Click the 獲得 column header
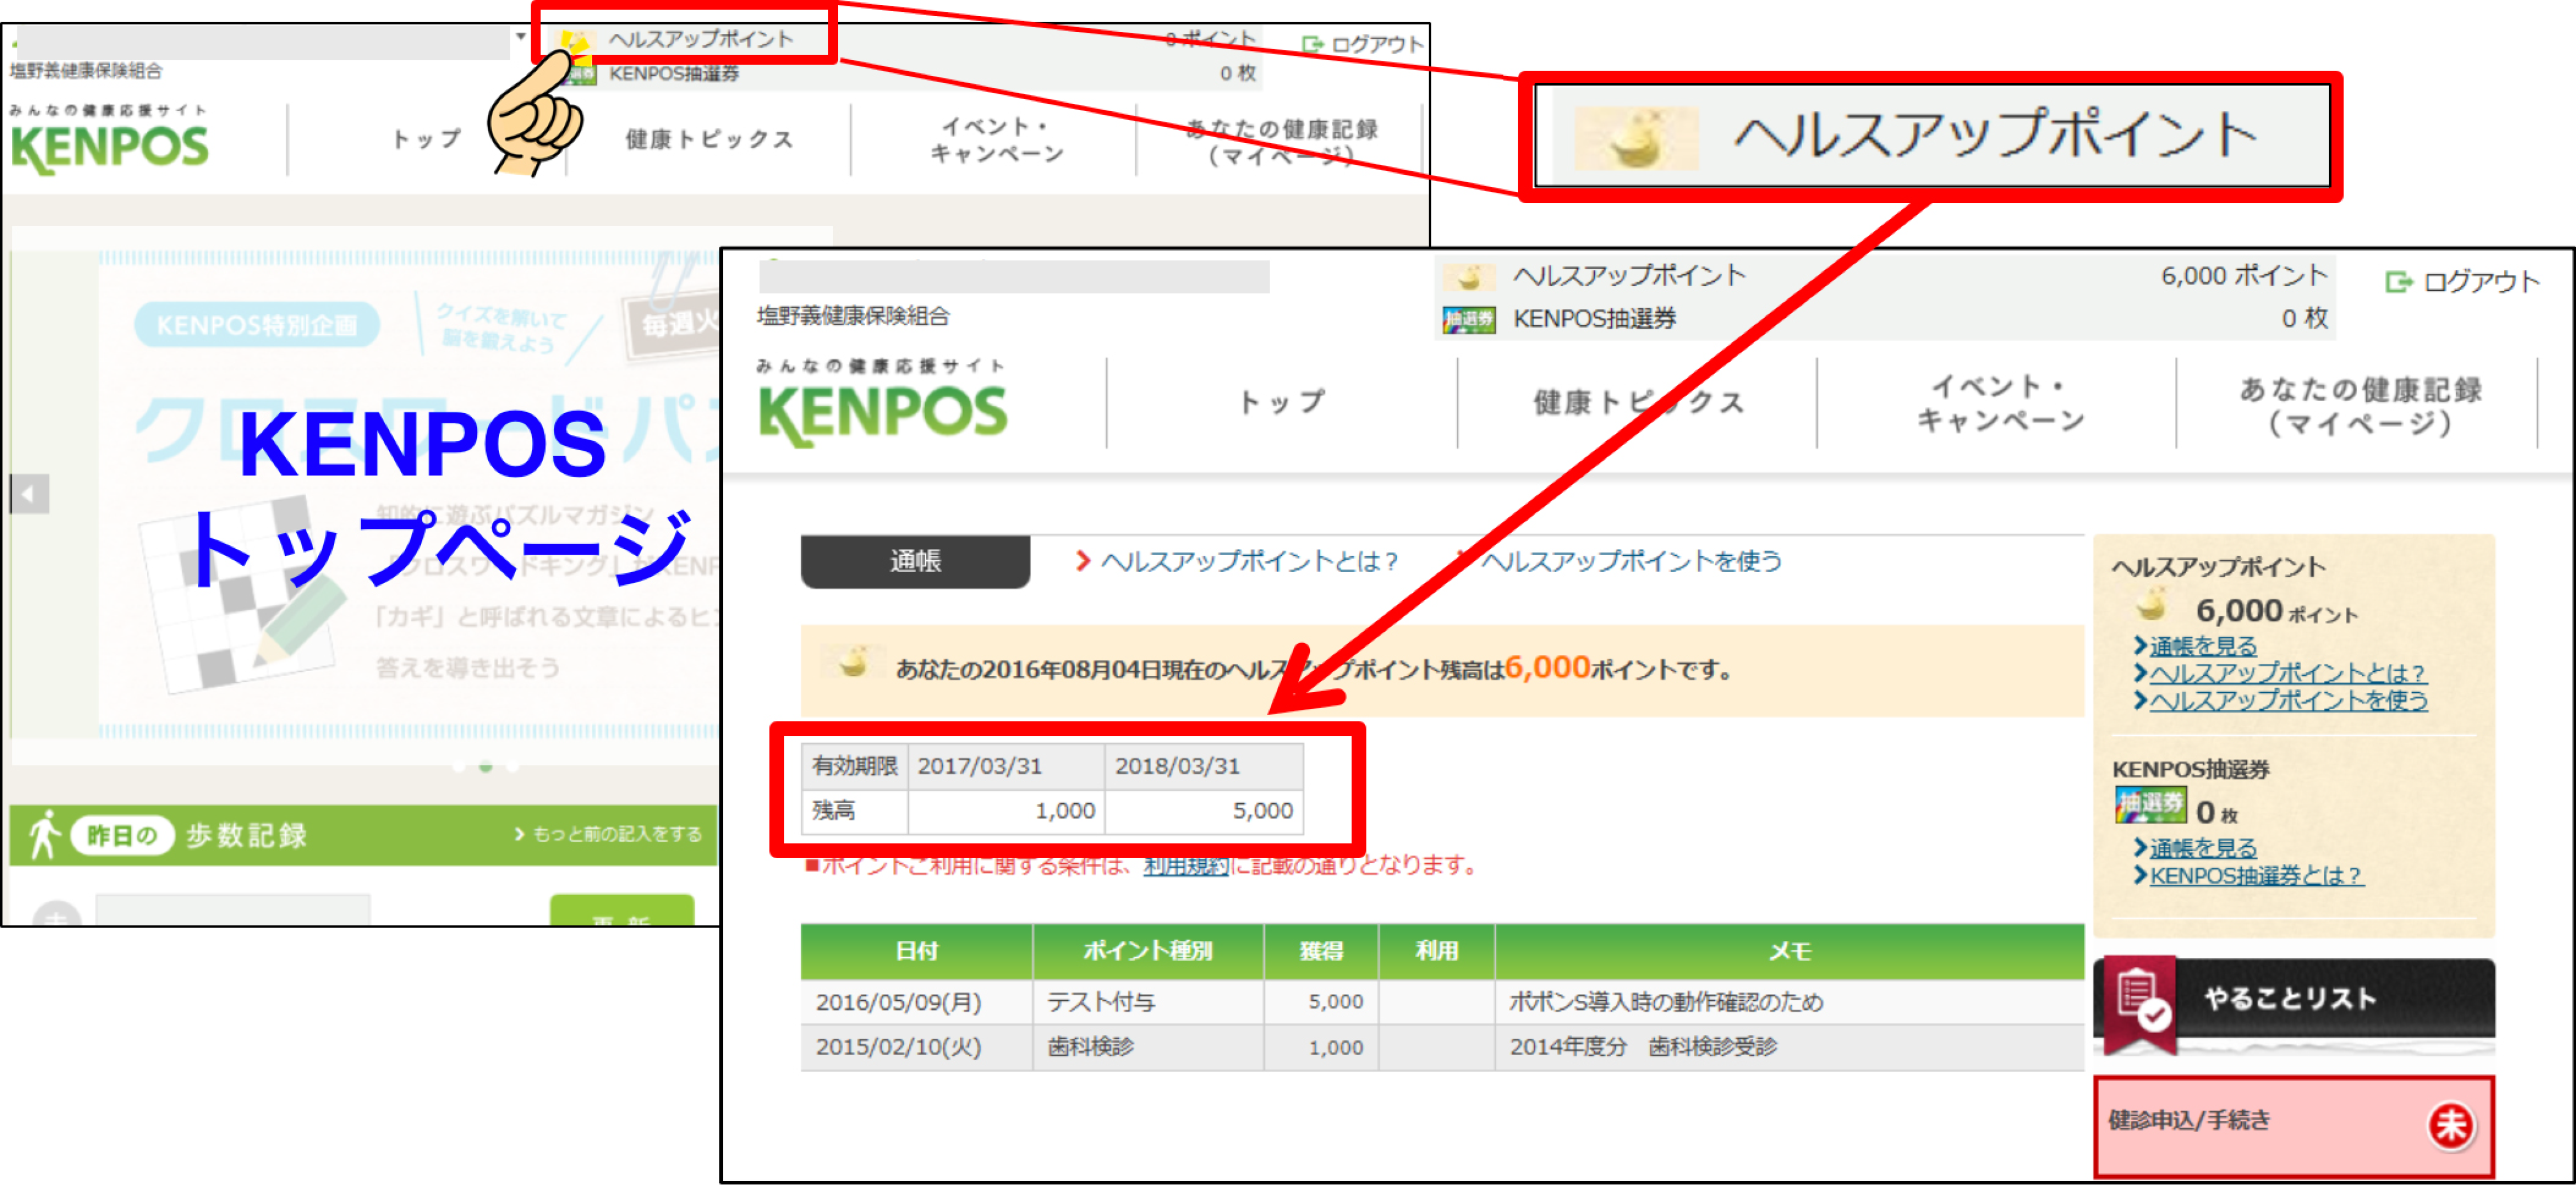The image size is (2576, 1185). [1321, 952]
